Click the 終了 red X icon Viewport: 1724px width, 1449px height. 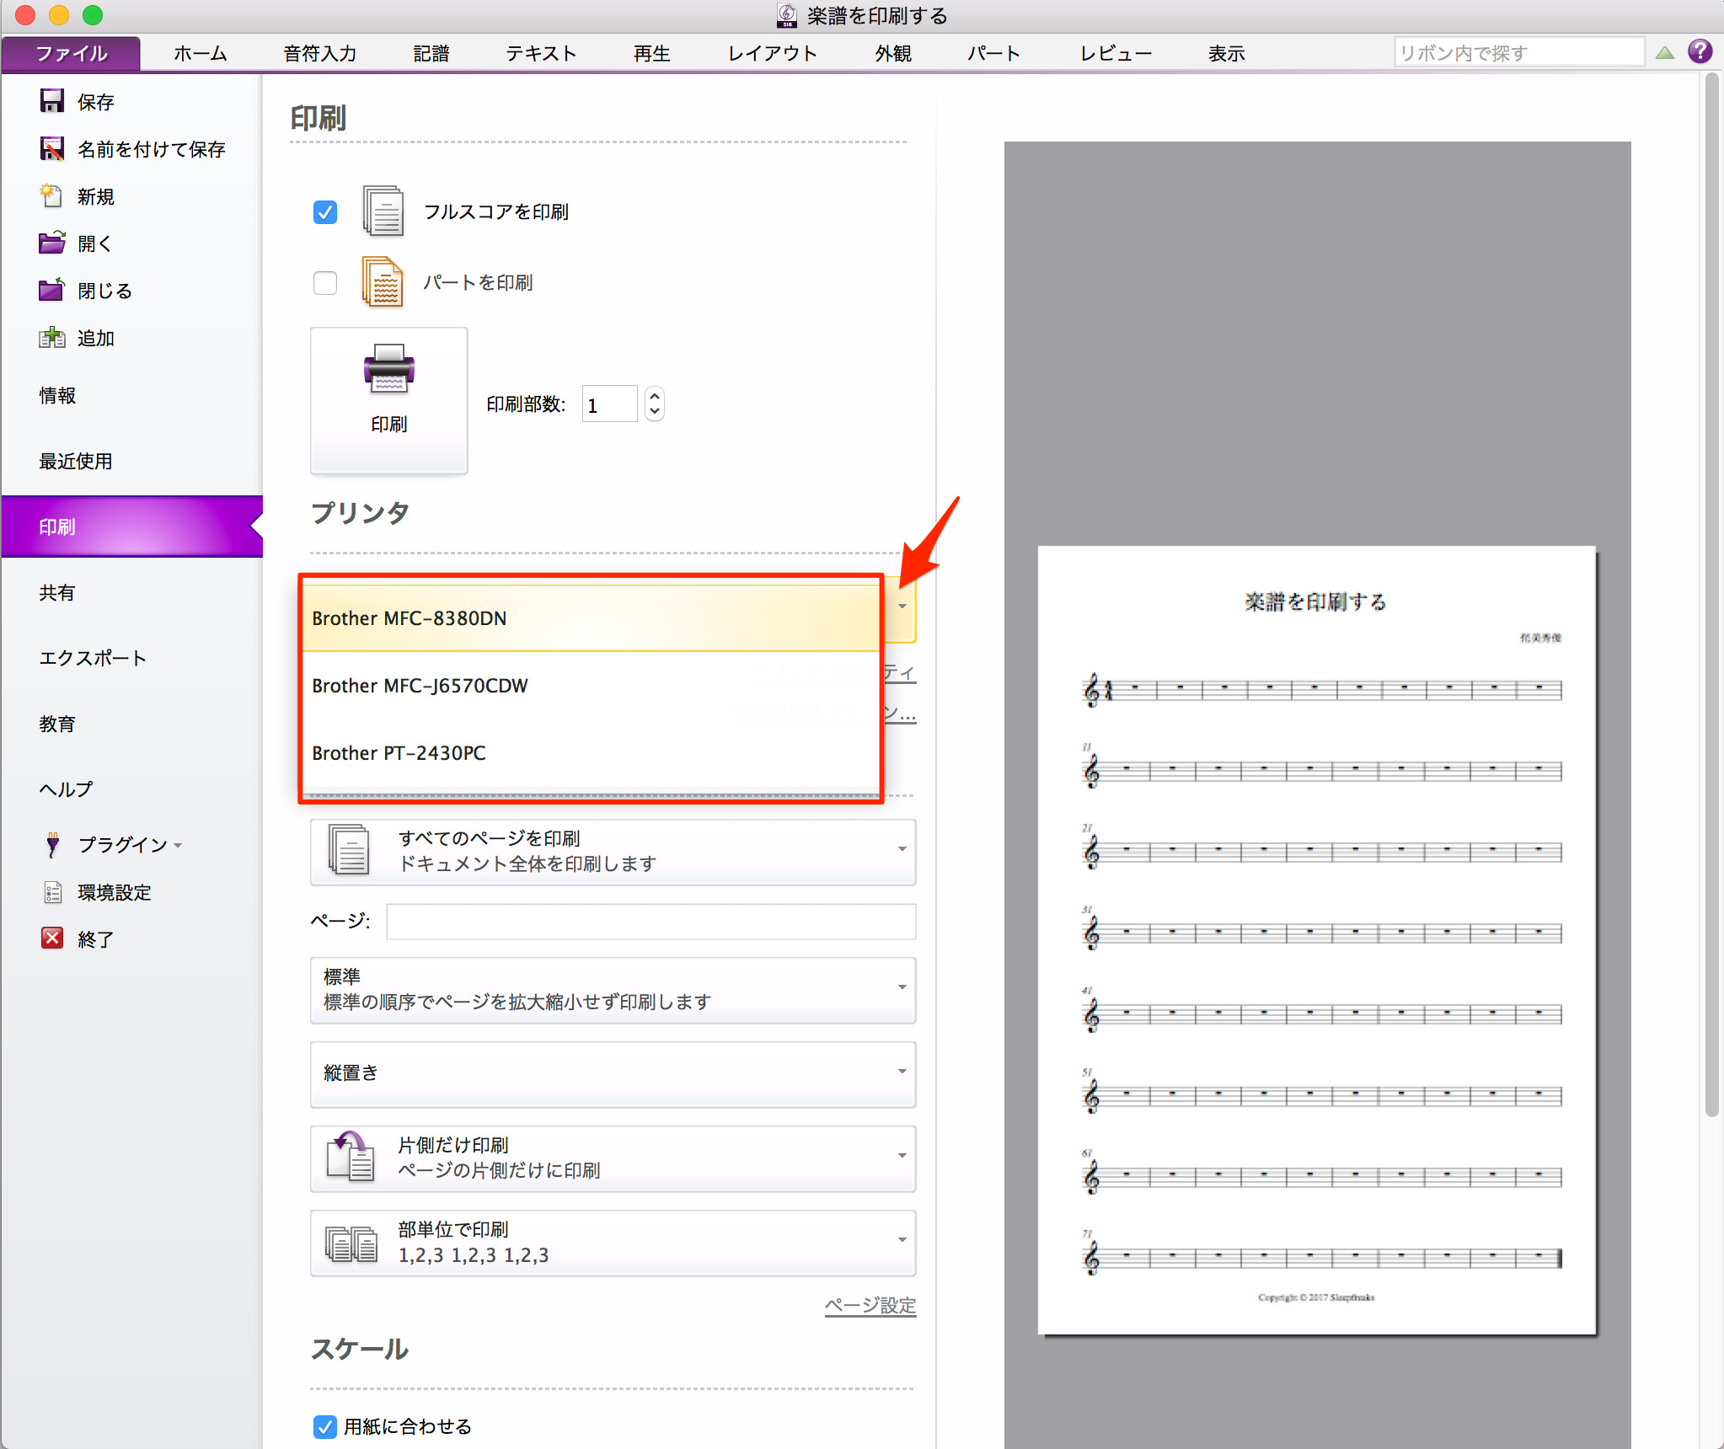[x=52, y=938]
